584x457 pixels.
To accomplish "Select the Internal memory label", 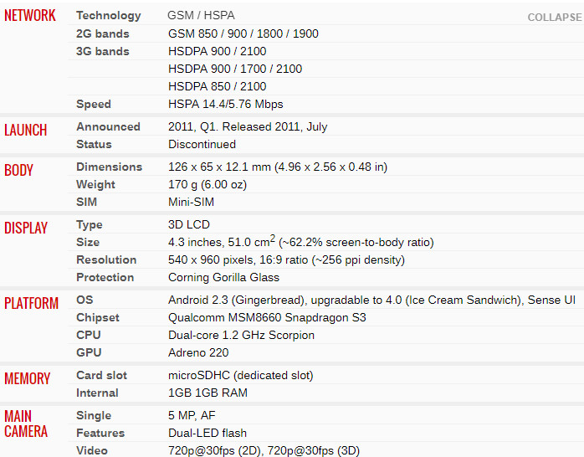I will pos(97,393).
